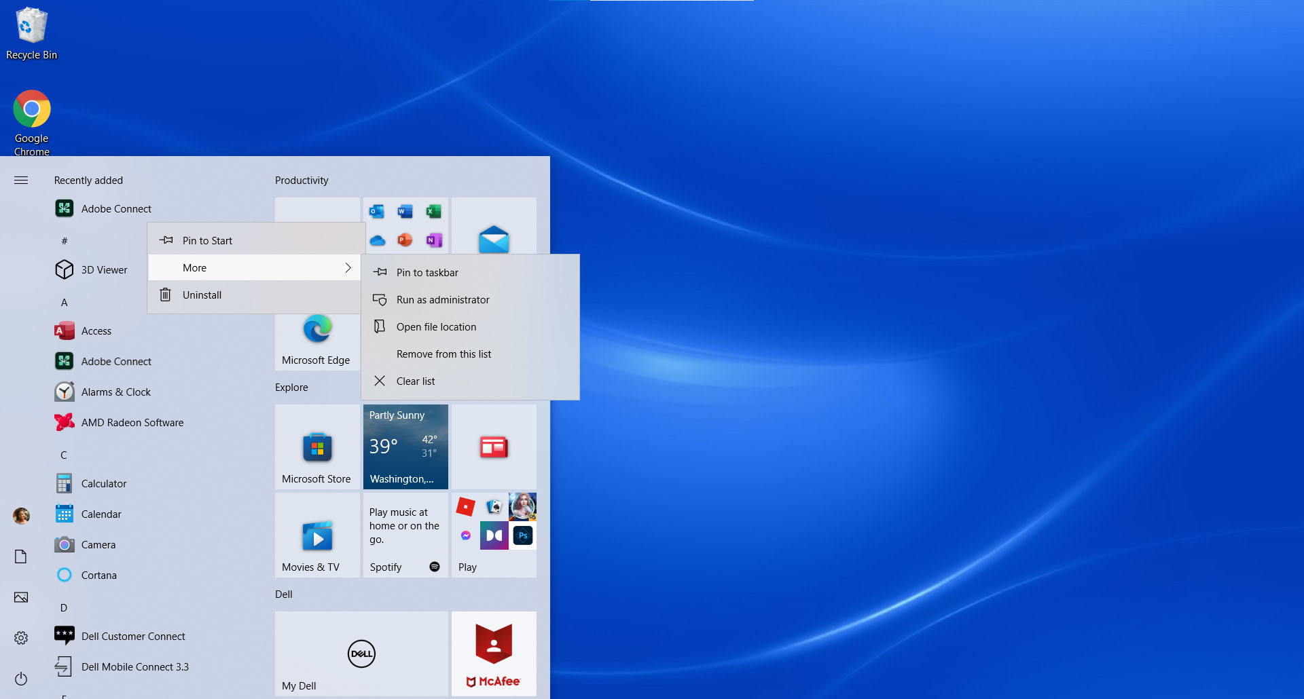Select Pin to Start in context menu
1304x699 pixels.
255,241
